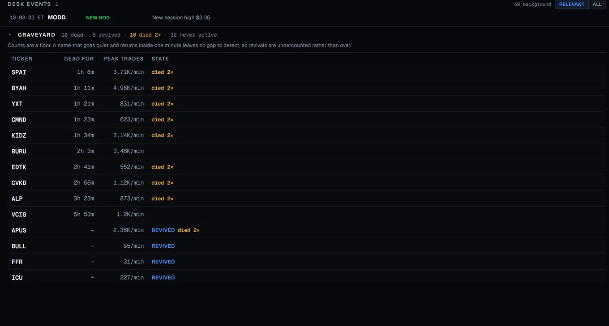Click the '59 background' count
609x326 pixels.
(x=532, y=4)
